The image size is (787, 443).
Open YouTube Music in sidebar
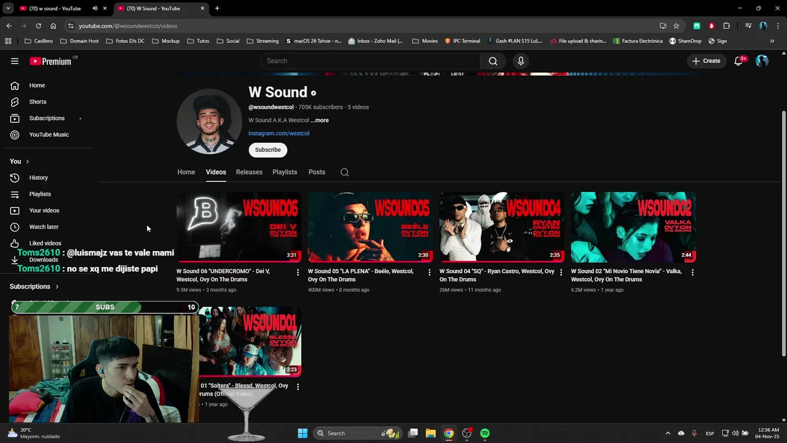[49, 135]
